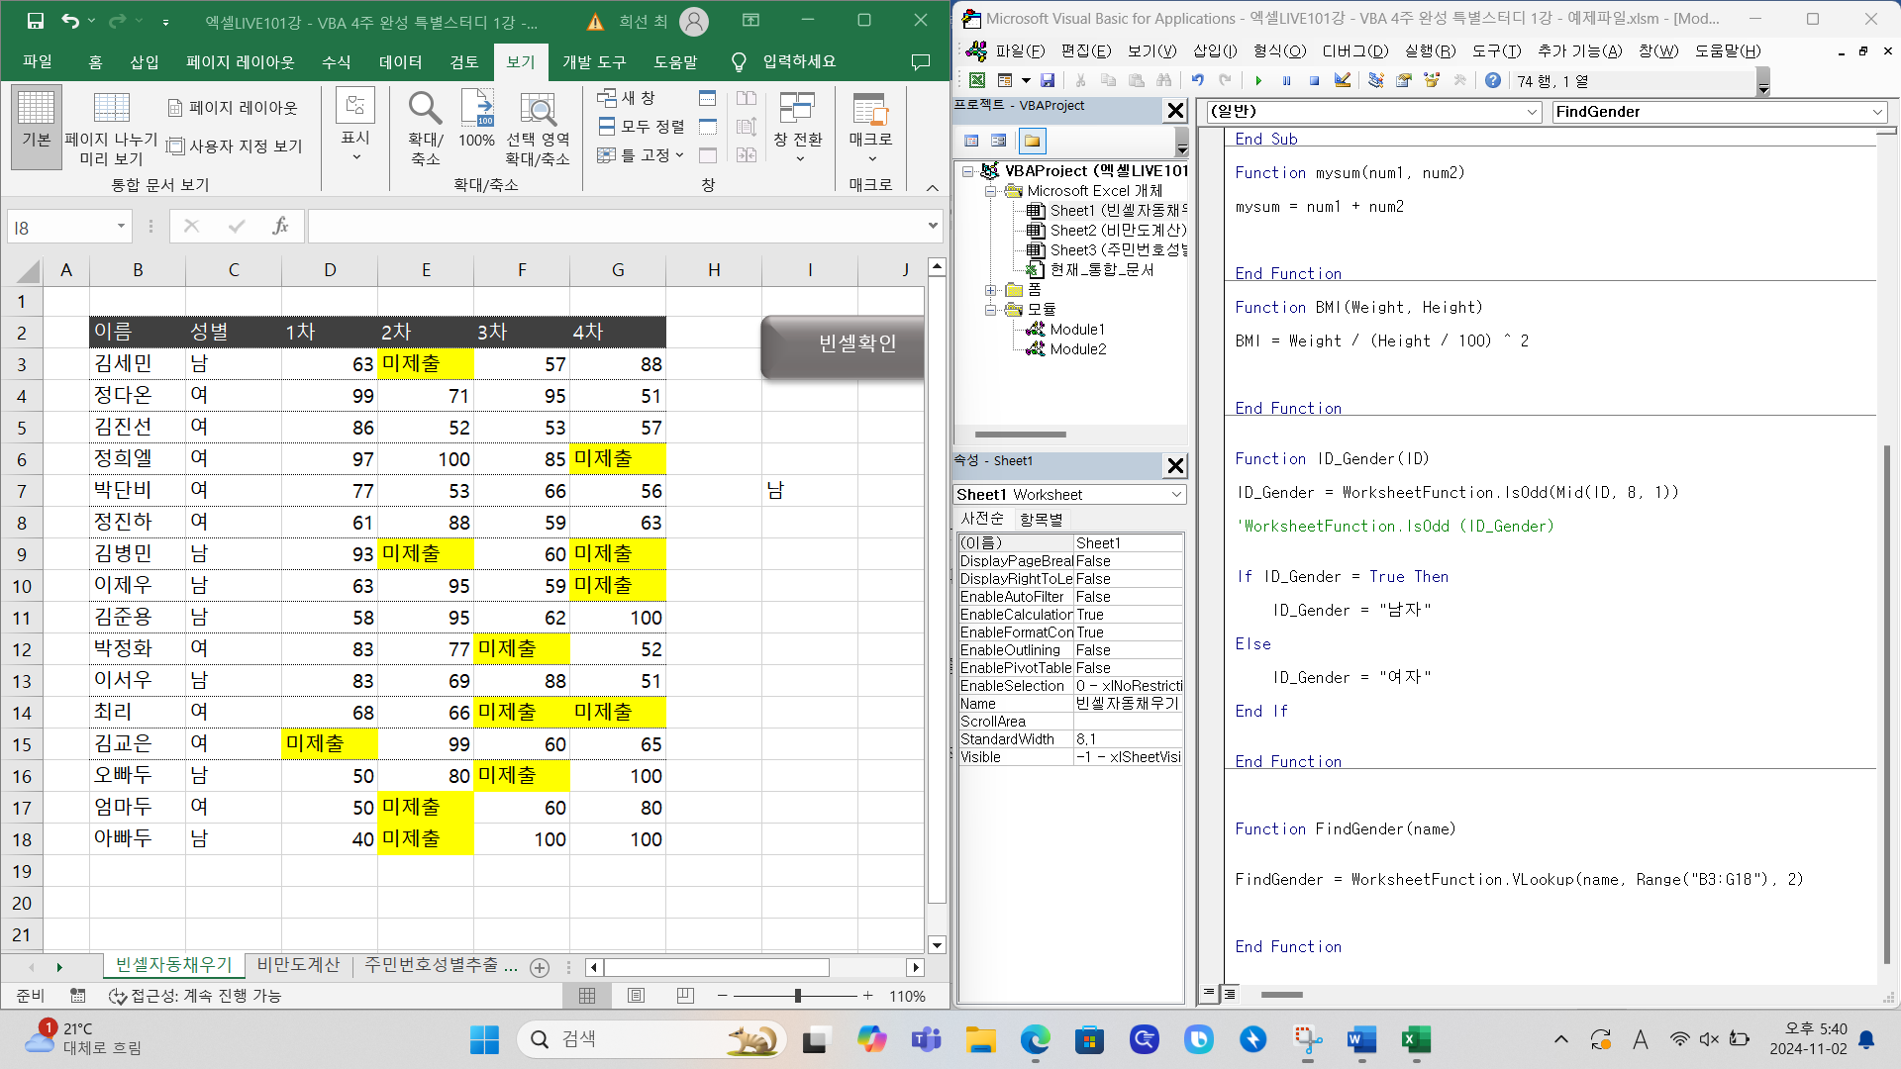This screenshot has height=1069, width=1901.
Task: Toggle Folders view in Project pane
Action: [1032, 141]
